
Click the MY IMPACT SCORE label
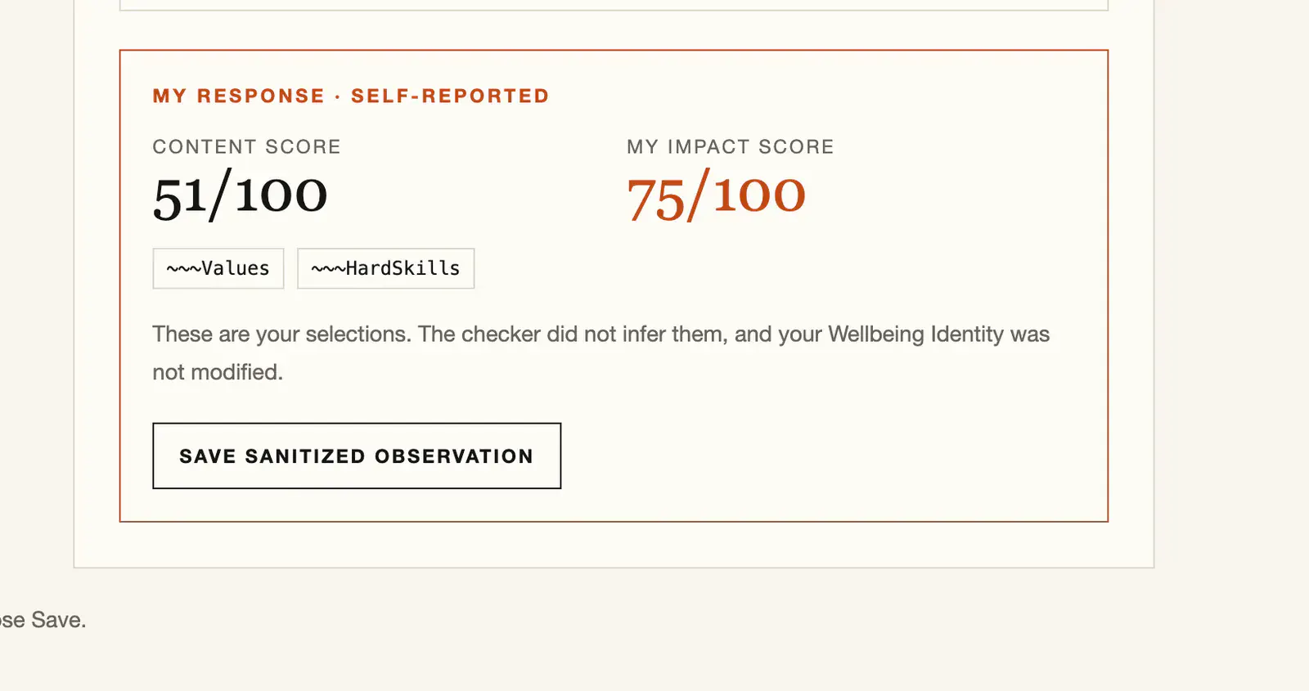click(731, 146)
